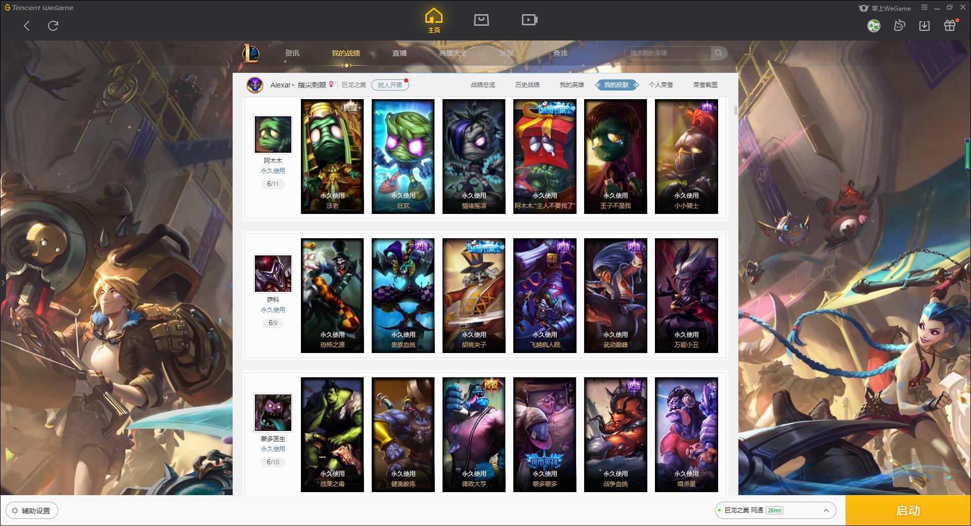Image resolution: width=971 pixels, height=526 pixels.
Task: Switch to 个人荣誉 sub-tab
Action: tap(661, 85)
